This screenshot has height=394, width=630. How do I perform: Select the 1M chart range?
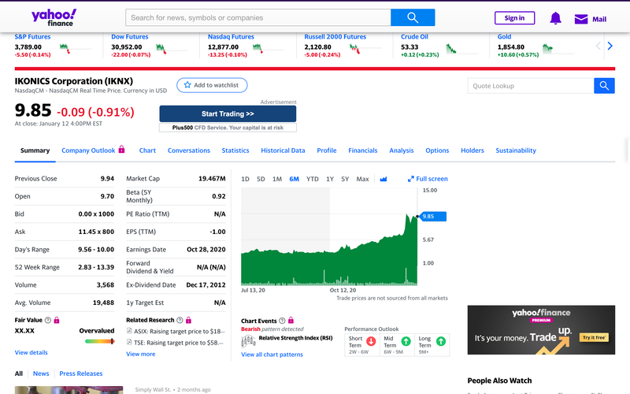point(277,179)
